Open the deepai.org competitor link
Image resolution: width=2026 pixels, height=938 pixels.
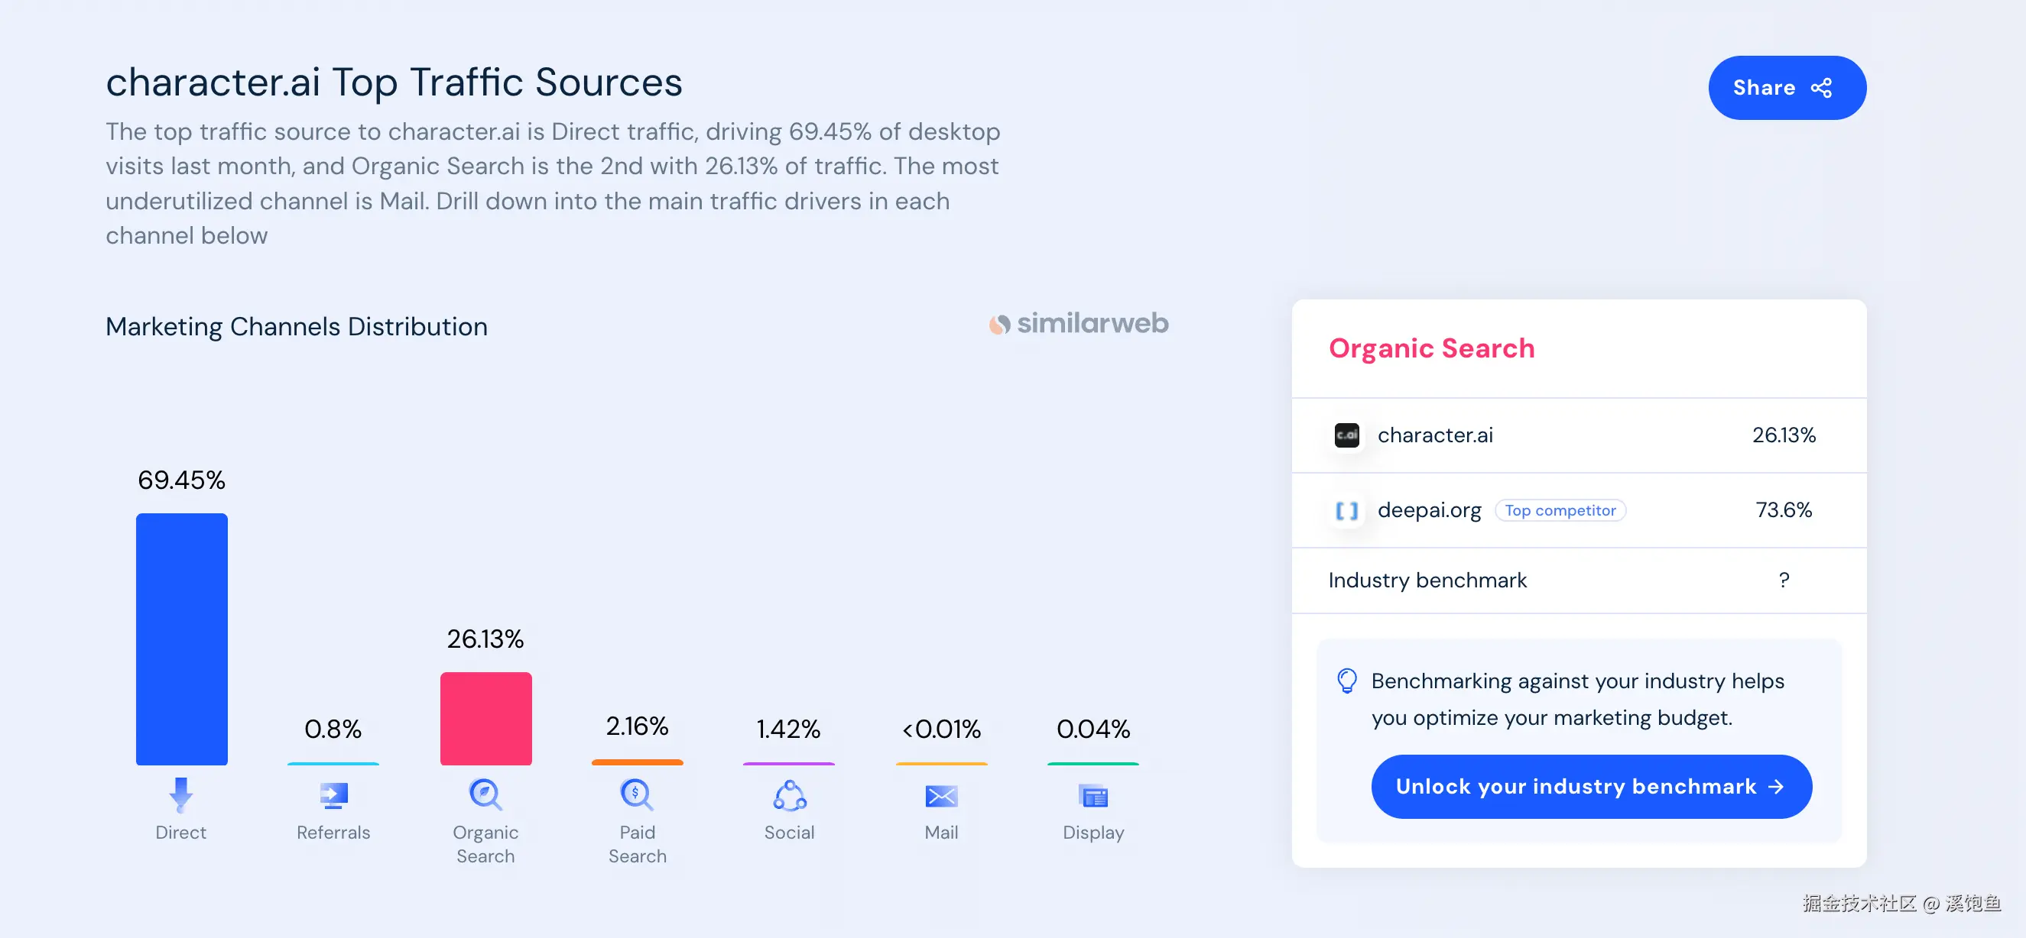1429,509
